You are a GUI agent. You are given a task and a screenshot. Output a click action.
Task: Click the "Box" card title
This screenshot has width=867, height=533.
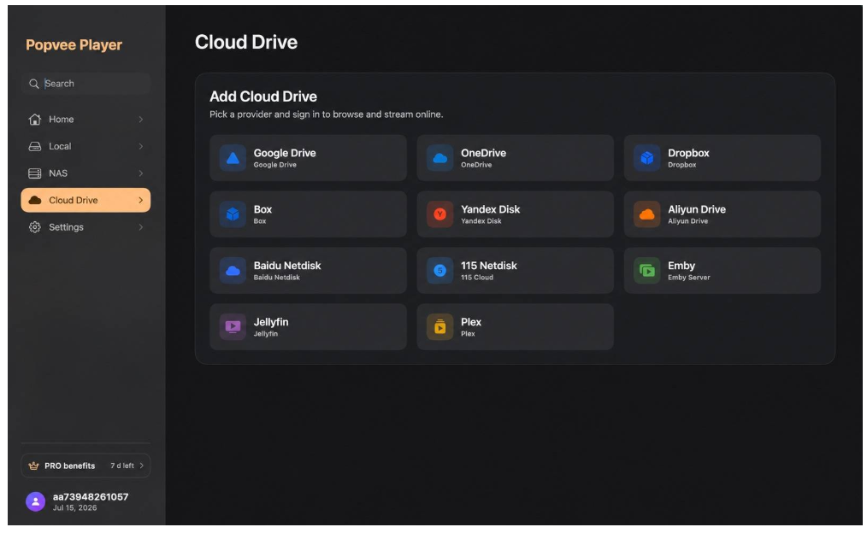pos(262,209)
